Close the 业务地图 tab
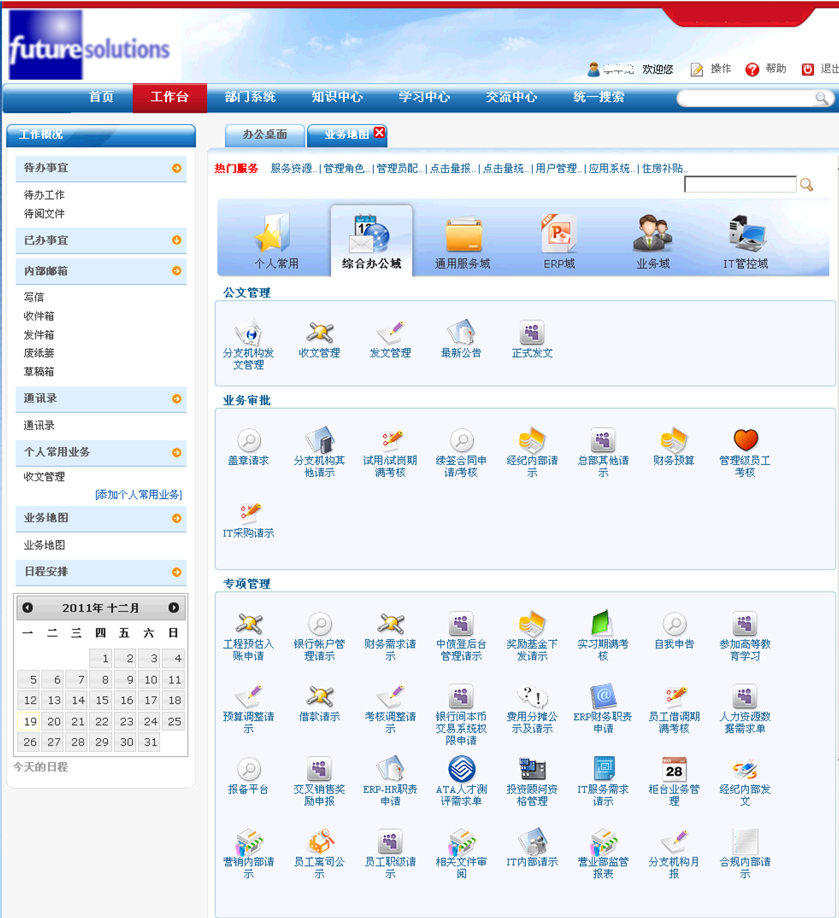This screenshot has height=918, width=839. [380, 132]
